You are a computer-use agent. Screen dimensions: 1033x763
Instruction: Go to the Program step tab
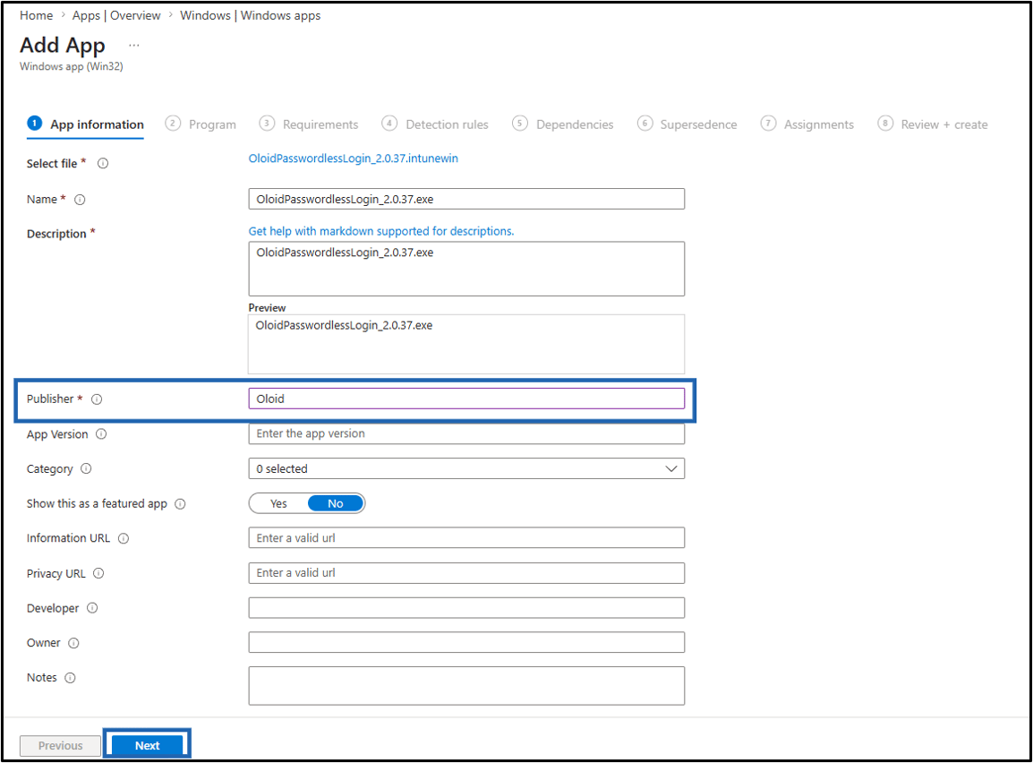(201, 124)
